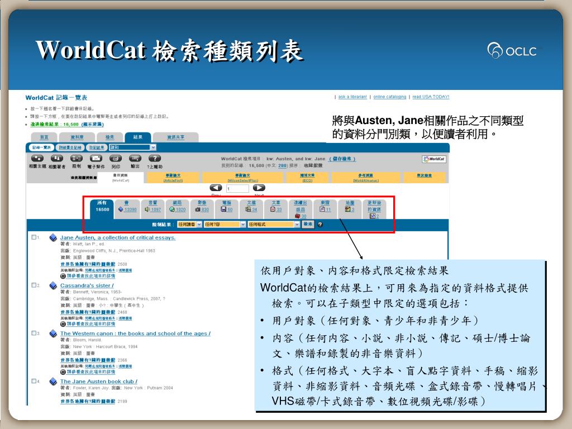This screenshot has height=429, width=572.
Task: Open the 請到 jump-to dropdown
Action: pyautogui.click(x=133, y=147)
